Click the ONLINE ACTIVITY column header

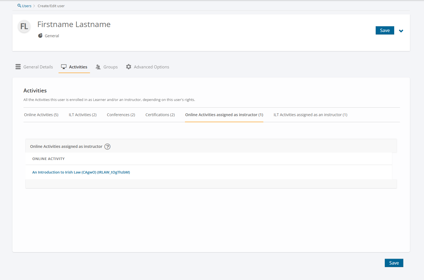tap(49, 159)
